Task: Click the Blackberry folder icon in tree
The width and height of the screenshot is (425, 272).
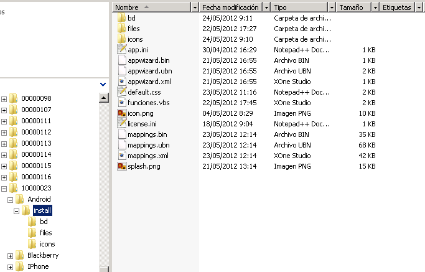Action: point(19,255)
